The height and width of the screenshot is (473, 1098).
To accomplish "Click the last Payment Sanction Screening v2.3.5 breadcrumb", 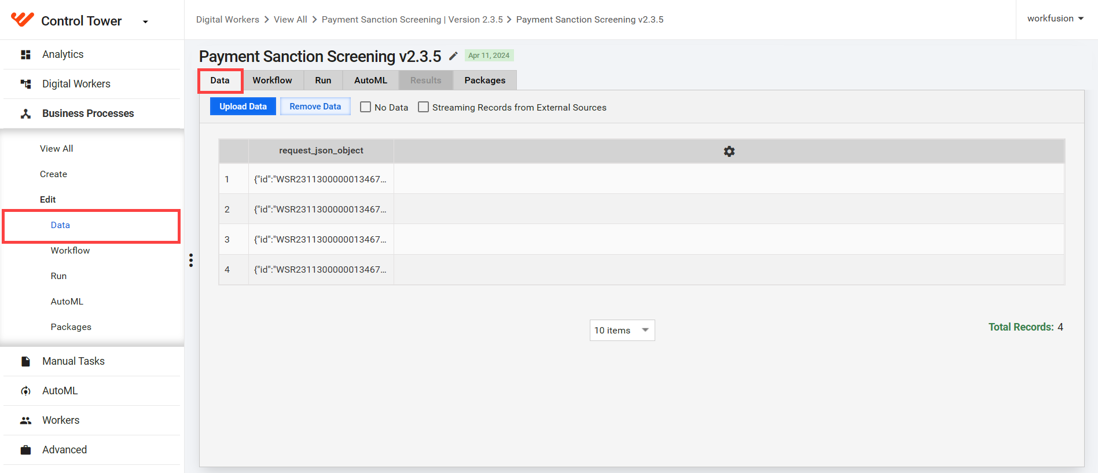I will coord(590,20).
